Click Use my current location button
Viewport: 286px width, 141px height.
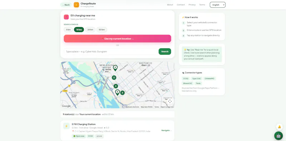pyautogui.click(x=118, y=39)
